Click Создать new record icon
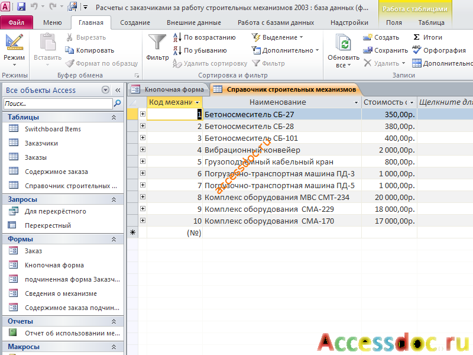This screenshot has height=355, width=473. (368, 37)
